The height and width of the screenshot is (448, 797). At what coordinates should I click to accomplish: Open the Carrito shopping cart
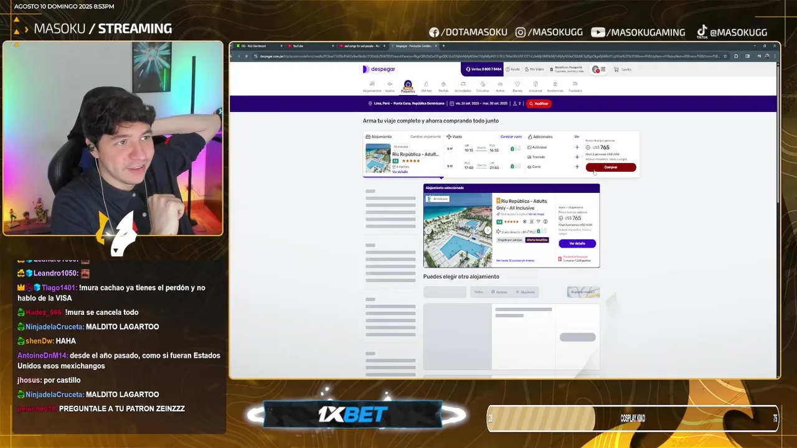[x=623, y=70]
